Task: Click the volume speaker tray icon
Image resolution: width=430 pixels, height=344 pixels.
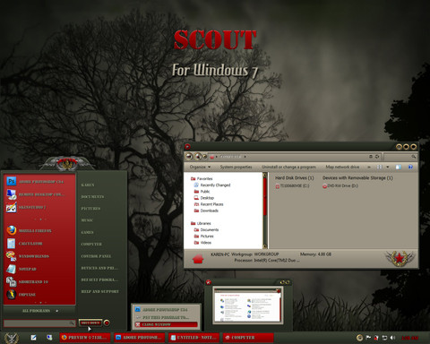Action: (x=392, y=338)
